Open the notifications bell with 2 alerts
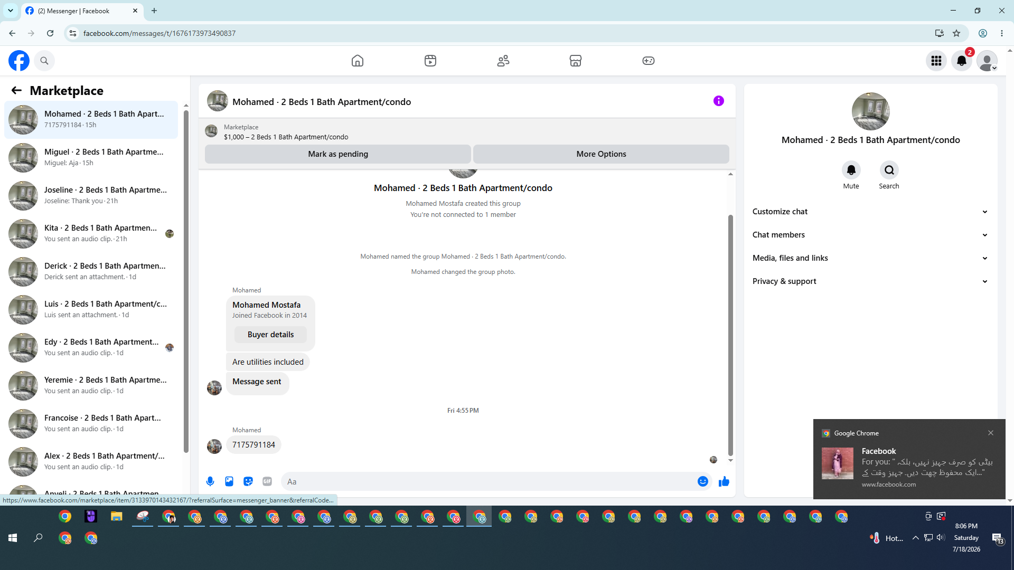This screenshot has width=1014, height=570. tap(962, 61)
